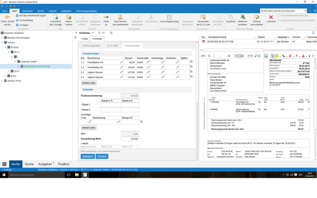Jump to Archivanfang
317x198 pixels.
point(24,20)
